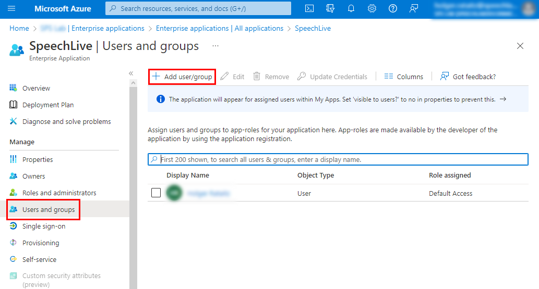This screenshot has width=539, height=289.
Task: Click Update Credentials
Action: pos(332,77)
